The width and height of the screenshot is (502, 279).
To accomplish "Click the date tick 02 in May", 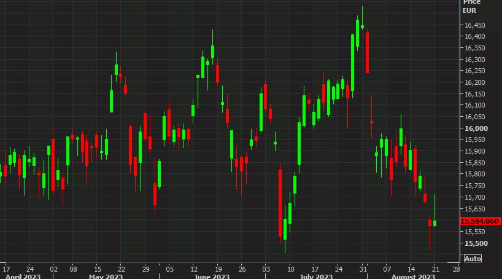I will click(53, 269).
